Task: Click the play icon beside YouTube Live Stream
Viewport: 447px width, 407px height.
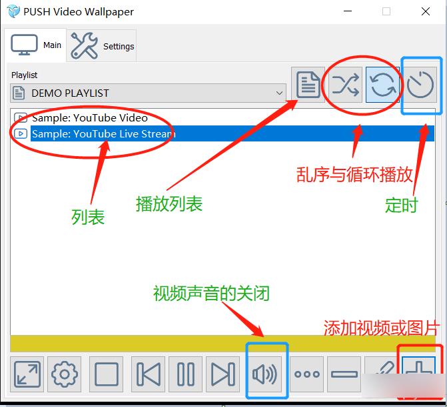Action: tap(21, 133)
